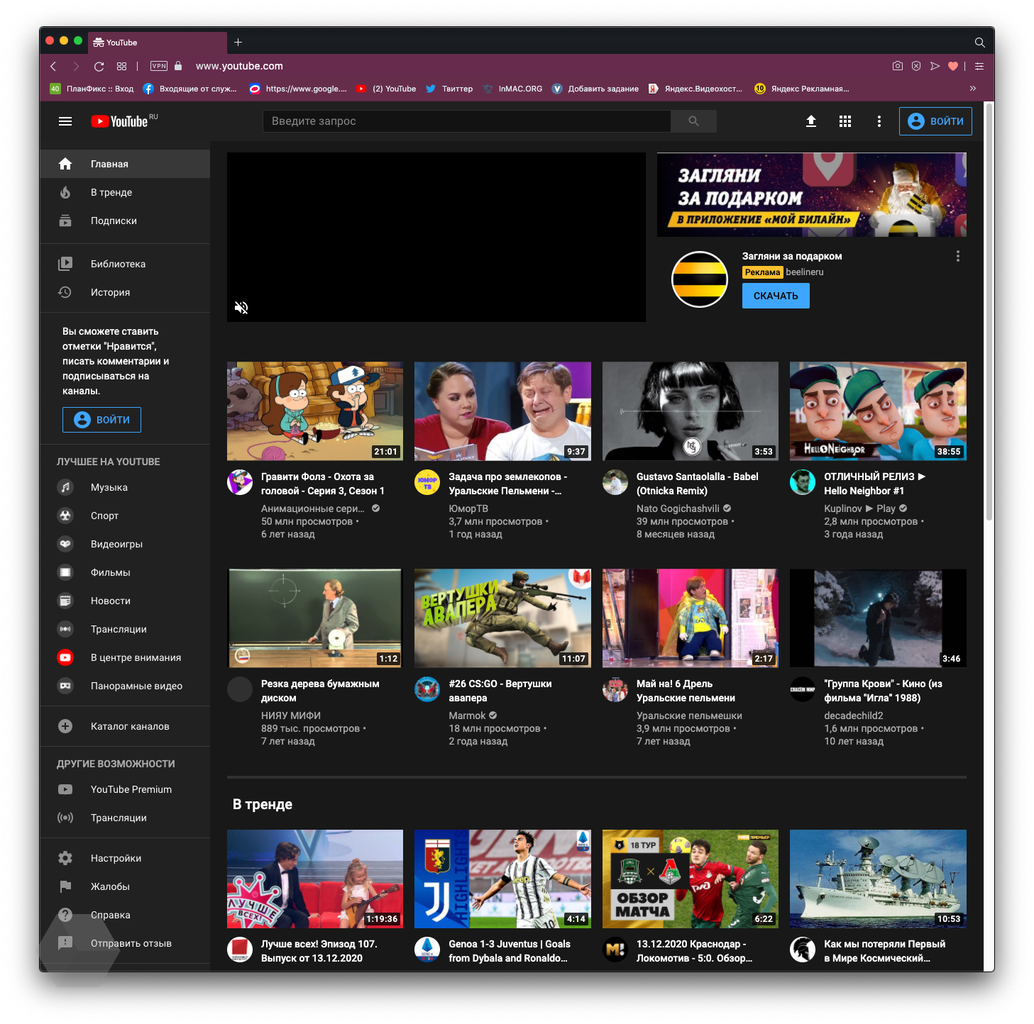Click the Каталог каналов plus icon
This screenshot has height=1024, width=1034.
(65, 726)
